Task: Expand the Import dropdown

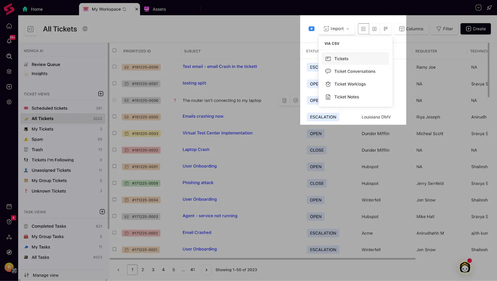Action: click(337, 29)
